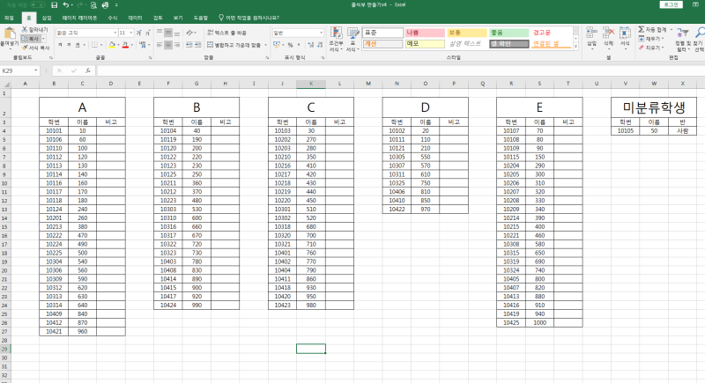The height and width of the screenshot is (383, 705).
Task: Switch to the 보기 (View) tab
Action: 178,18
